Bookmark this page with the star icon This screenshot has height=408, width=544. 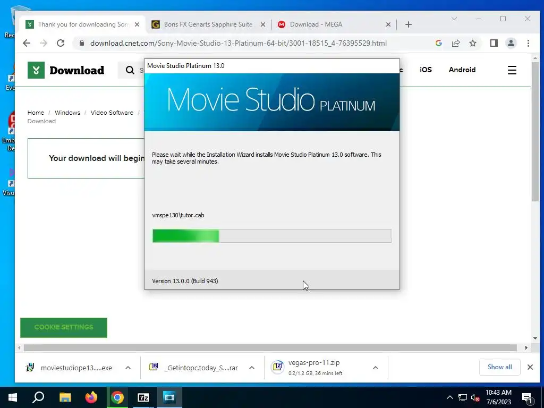[x=472, y=43]
